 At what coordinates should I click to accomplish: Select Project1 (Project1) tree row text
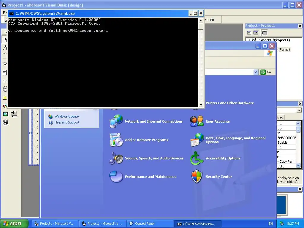pyautogui.click(x=273, y=40)
